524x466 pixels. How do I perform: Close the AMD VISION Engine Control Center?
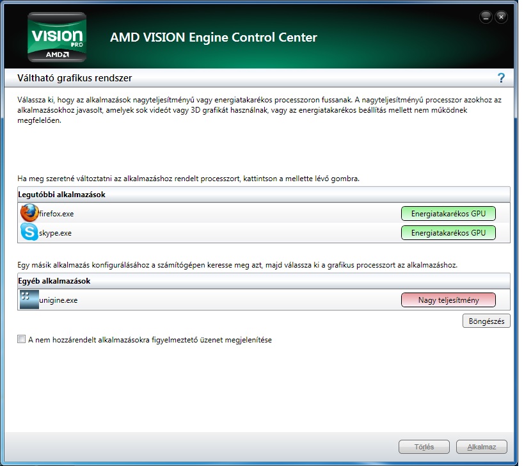click(x=501, y=17)
